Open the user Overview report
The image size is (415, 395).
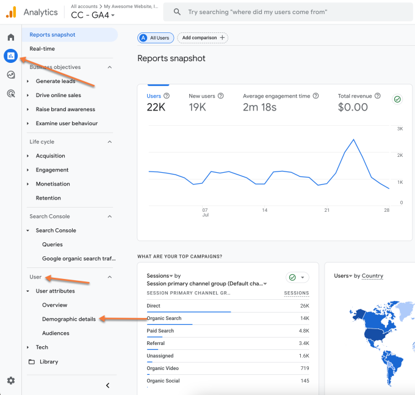click(54, 305)
